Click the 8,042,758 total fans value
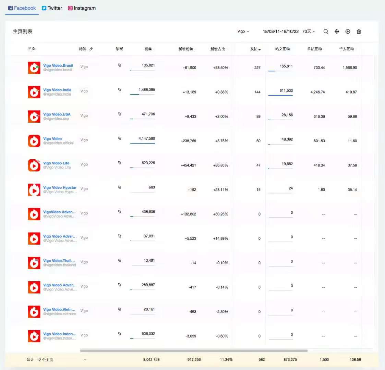385x370 pixels. click(151, 359)
